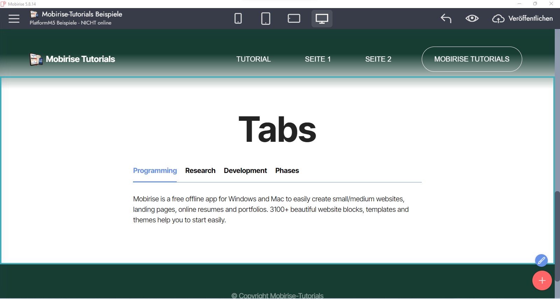
Task: Open the hamburger main menu
Action: (14, 19)
